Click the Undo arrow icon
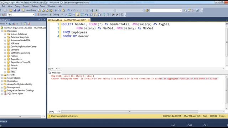This screenshot has width=228, height=128. pos(68,10)
